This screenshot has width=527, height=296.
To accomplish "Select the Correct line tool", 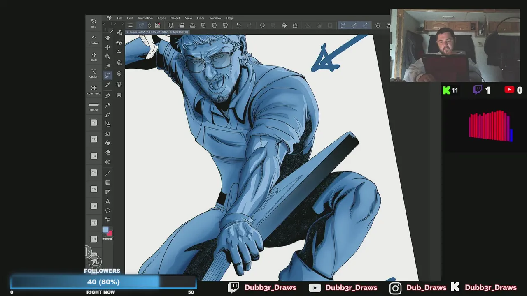I will (107, 220).
